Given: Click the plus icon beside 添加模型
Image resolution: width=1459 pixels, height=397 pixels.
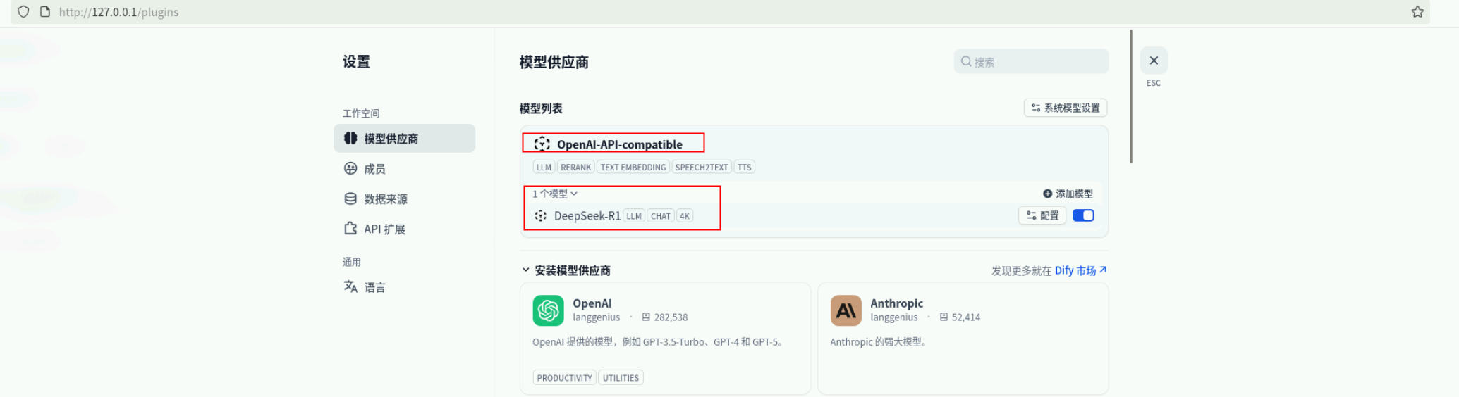Looking at the screenshot, I should pos(1047,194).
